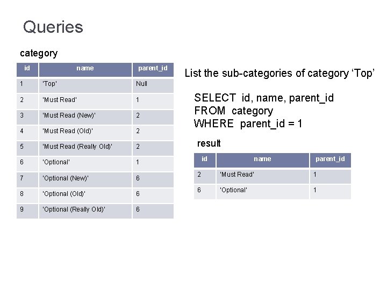Select the 'Must Read (Really Old)' cell
The height and width of the screenshot is (290, 387).
[x=77, y=147]
